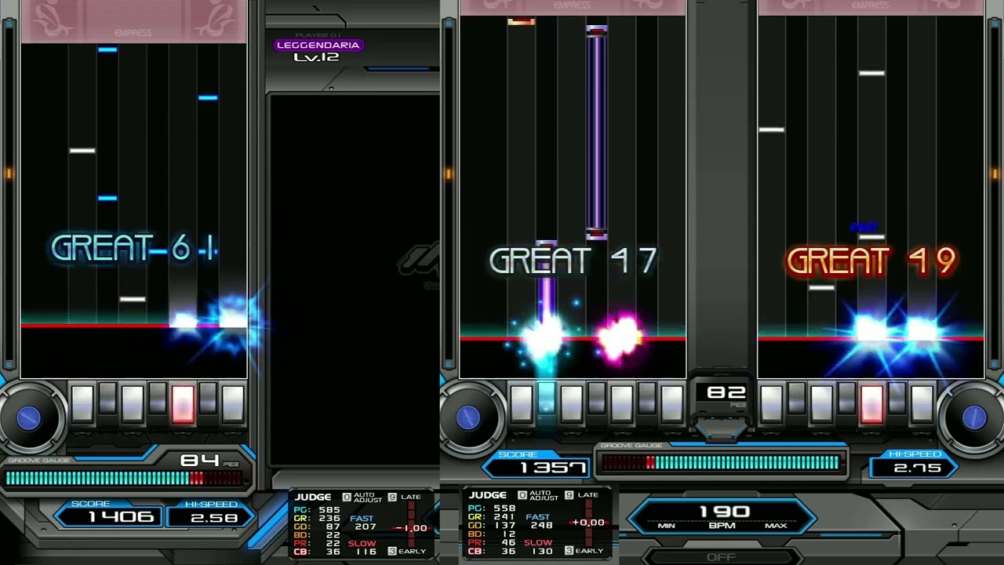Click the GREAT 61 judgment text
Image resolution: width=1004 pixels, height=565 pixels.
pyautogui.click(x=134, y=250)
